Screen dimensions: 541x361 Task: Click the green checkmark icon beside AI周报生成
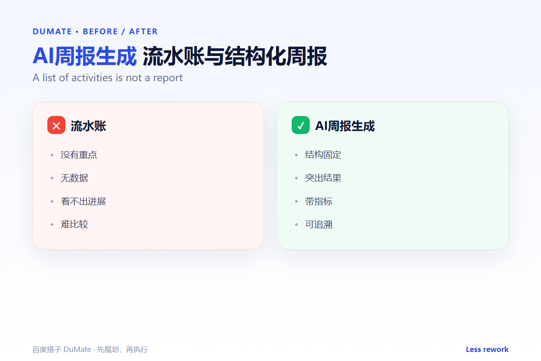pos(301,125)
